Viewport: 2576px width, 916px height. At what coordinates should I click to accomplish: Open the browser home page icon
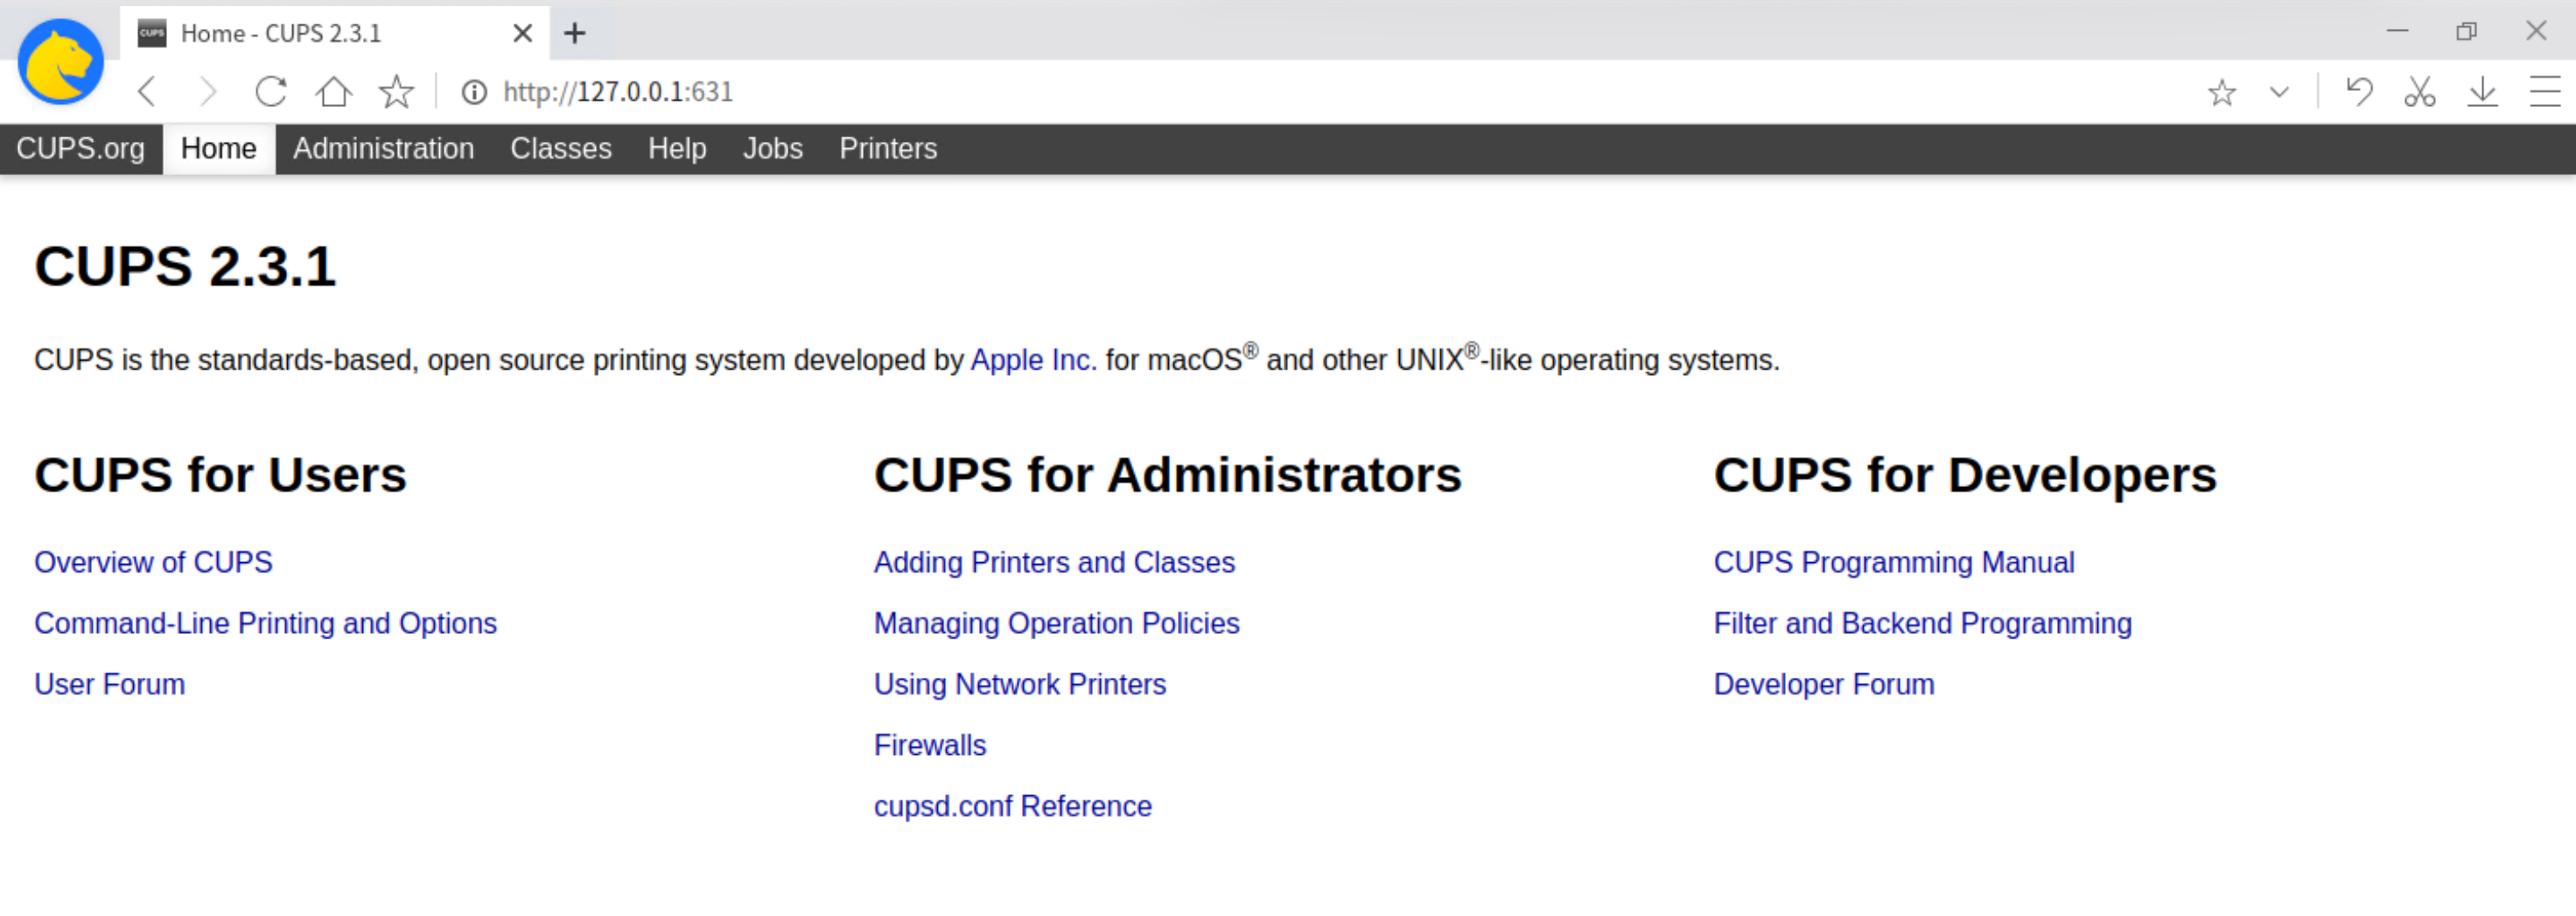tap(333, 92)
